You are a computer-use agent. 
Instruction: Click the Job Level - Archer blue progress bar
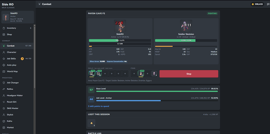[x=157, y=100]
